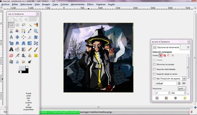Select the Scissors Select tool
This screenshot has height=115, width=197.
tap(11, 31)
